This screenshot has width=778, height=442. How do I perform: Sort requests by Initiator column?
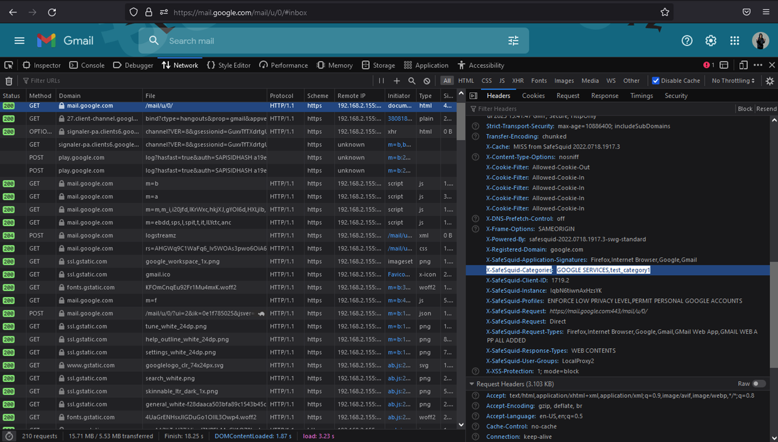(400, 96)
